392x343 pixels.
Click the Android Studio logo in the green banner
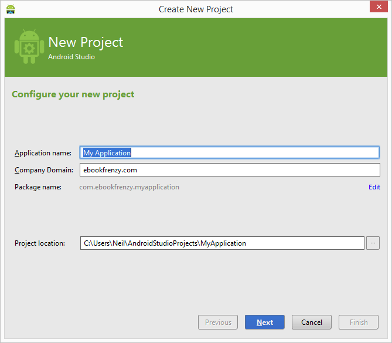point(28,47)
